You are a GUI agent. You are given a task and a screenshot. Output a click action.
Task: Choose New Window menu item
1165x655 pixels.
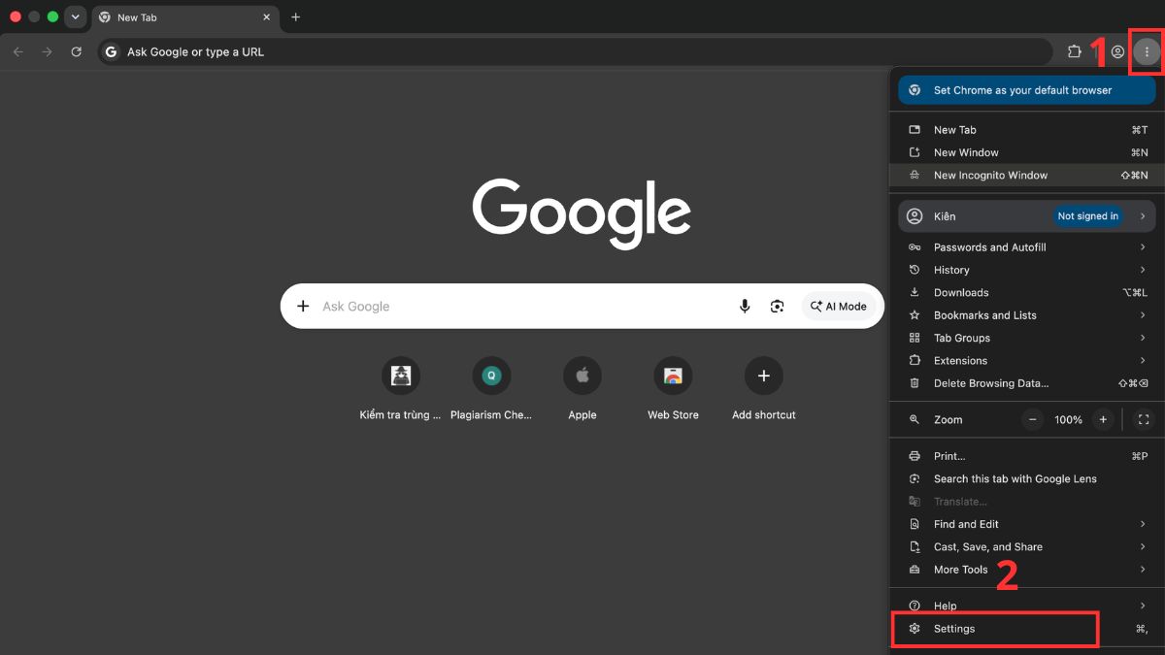click(1027, 152)
